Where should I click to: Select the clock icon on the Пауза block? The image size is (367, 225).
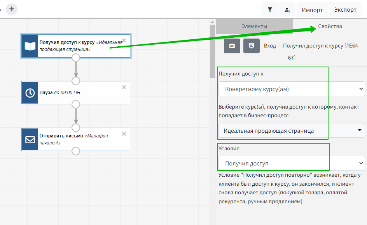pyautogui.click(x=30, y=93)
